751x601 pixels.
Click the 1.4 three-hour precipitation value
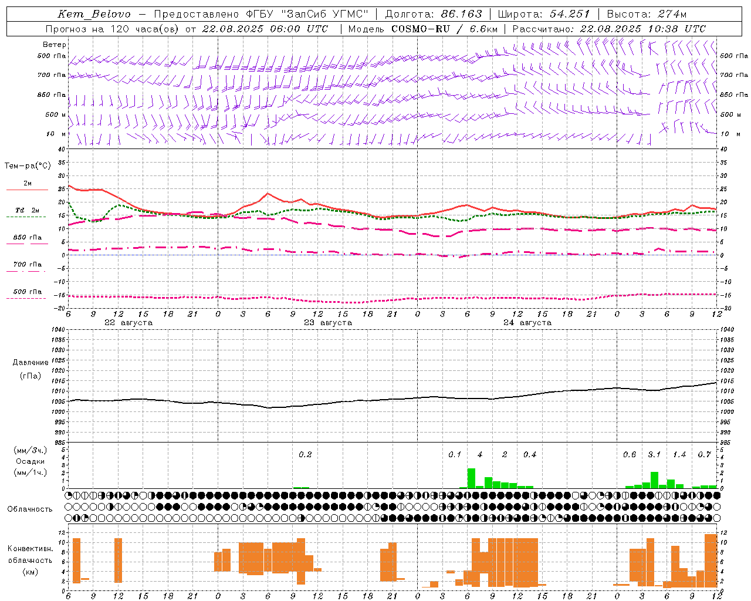pyautogui.click(x=679, y=454)
